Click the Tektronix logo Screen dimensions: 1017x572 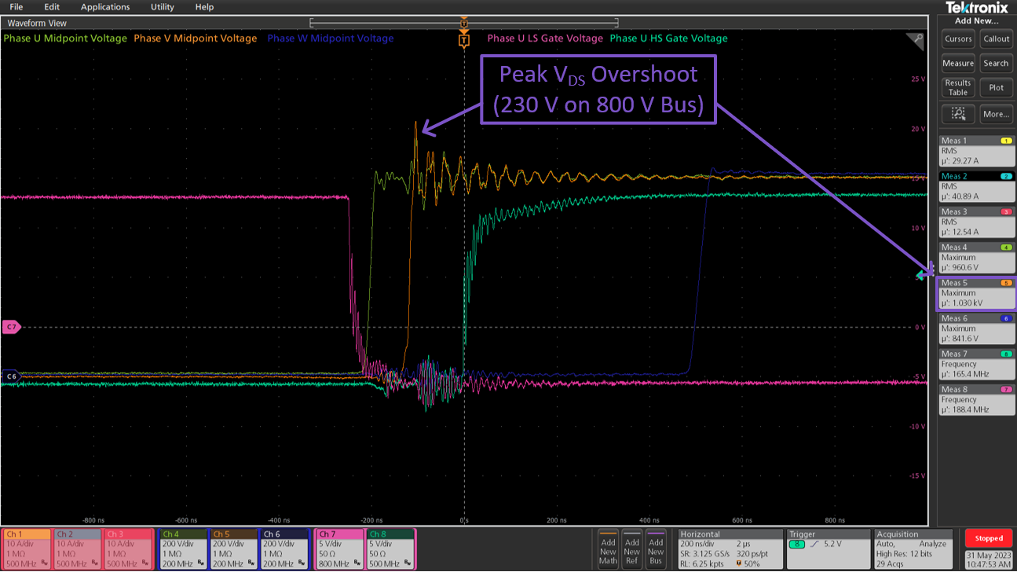(977, 8)
